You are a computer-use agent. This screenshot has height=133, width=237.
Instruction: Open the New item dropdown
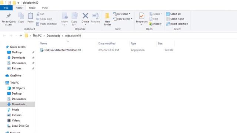click(x=121, y=14)
